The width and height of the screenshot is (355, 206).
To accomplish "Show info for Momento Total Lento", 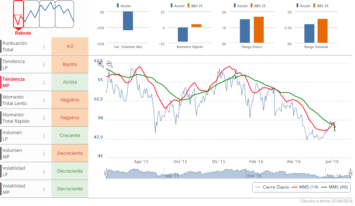I will coord(44,100).
